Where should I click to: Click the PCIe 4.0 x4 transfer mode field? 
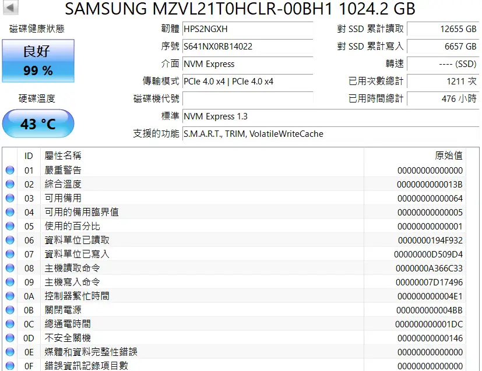coord(248,82)
